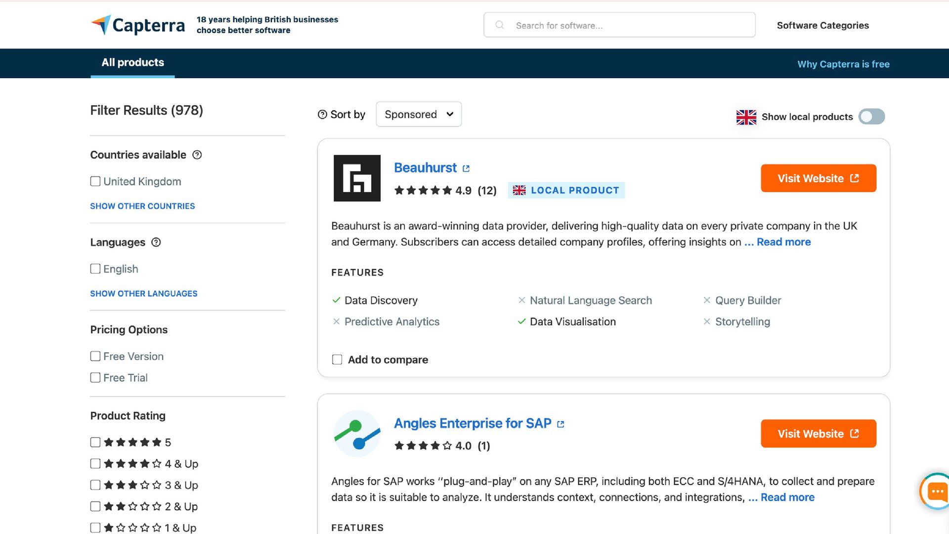Click the Sort by help icon

tap(322, 115)
